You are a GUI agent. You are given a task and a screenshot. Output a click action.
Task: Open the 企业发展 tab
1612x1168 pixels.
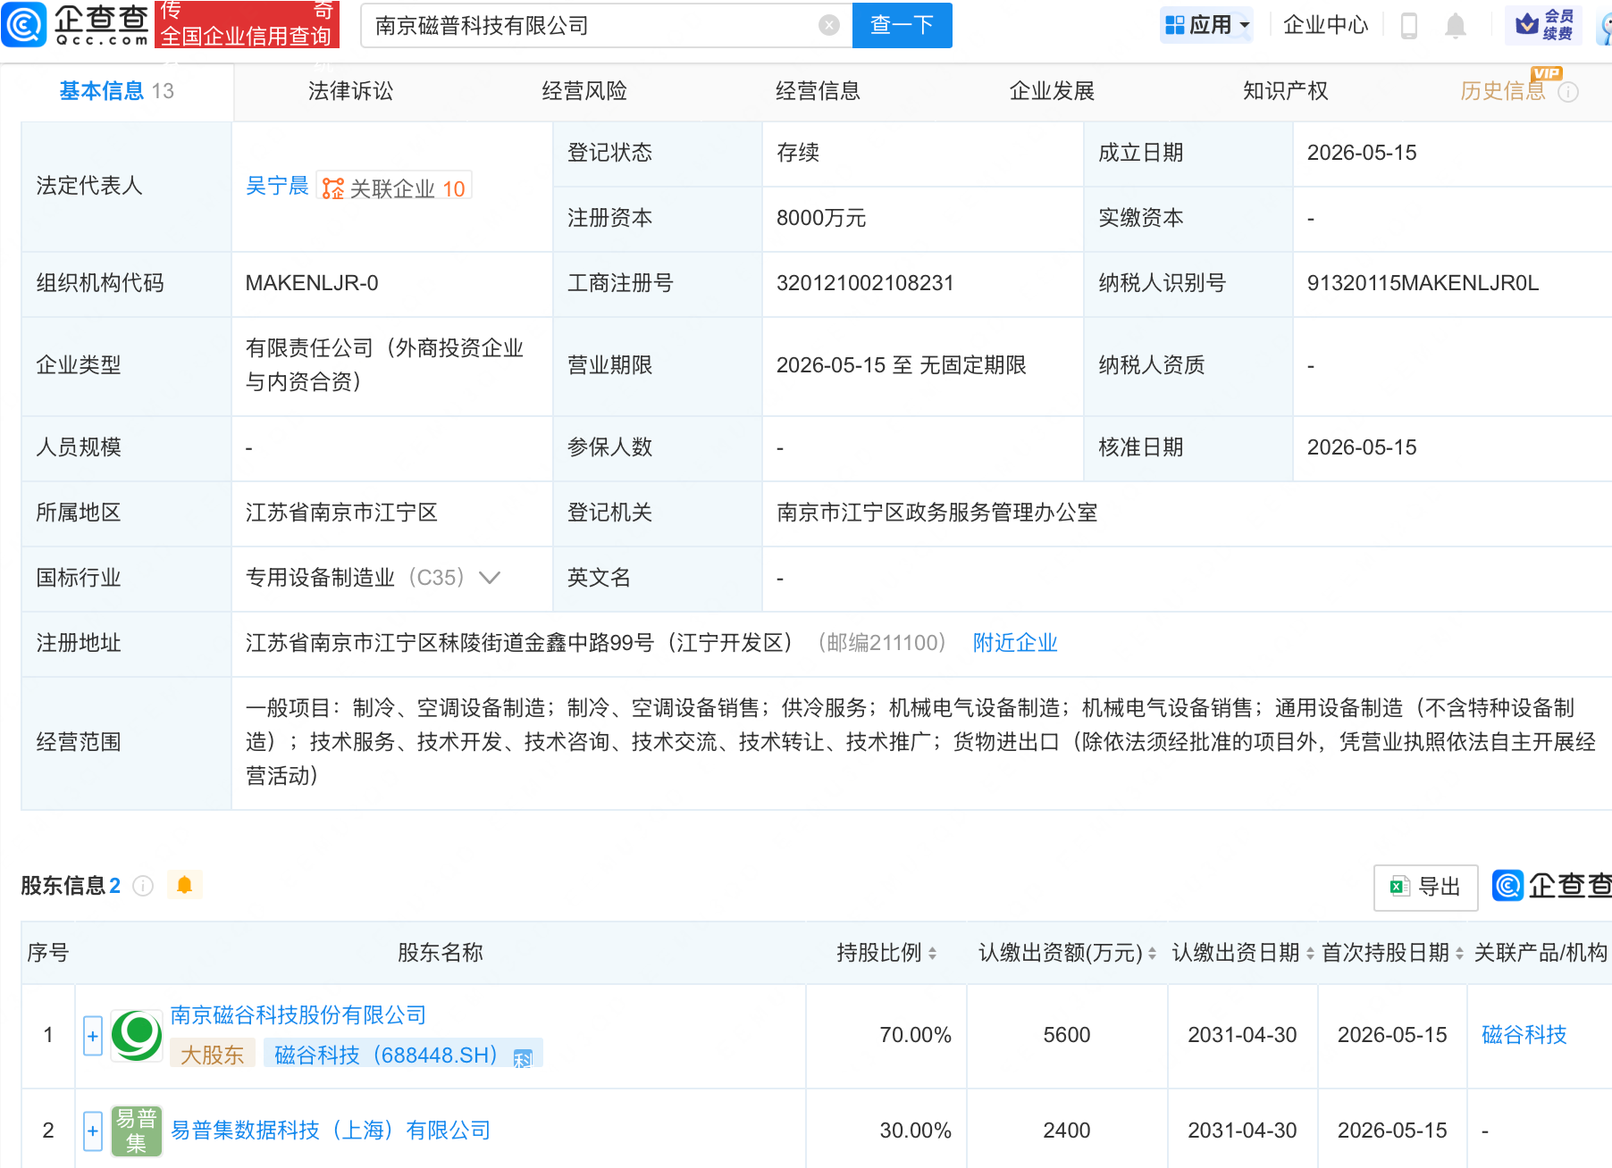pyautogui.click(x=1052, y=91)
